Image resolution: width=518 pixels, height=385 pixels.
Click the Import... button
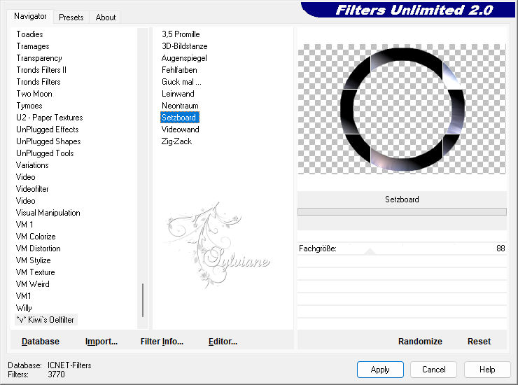pos(101,342)
